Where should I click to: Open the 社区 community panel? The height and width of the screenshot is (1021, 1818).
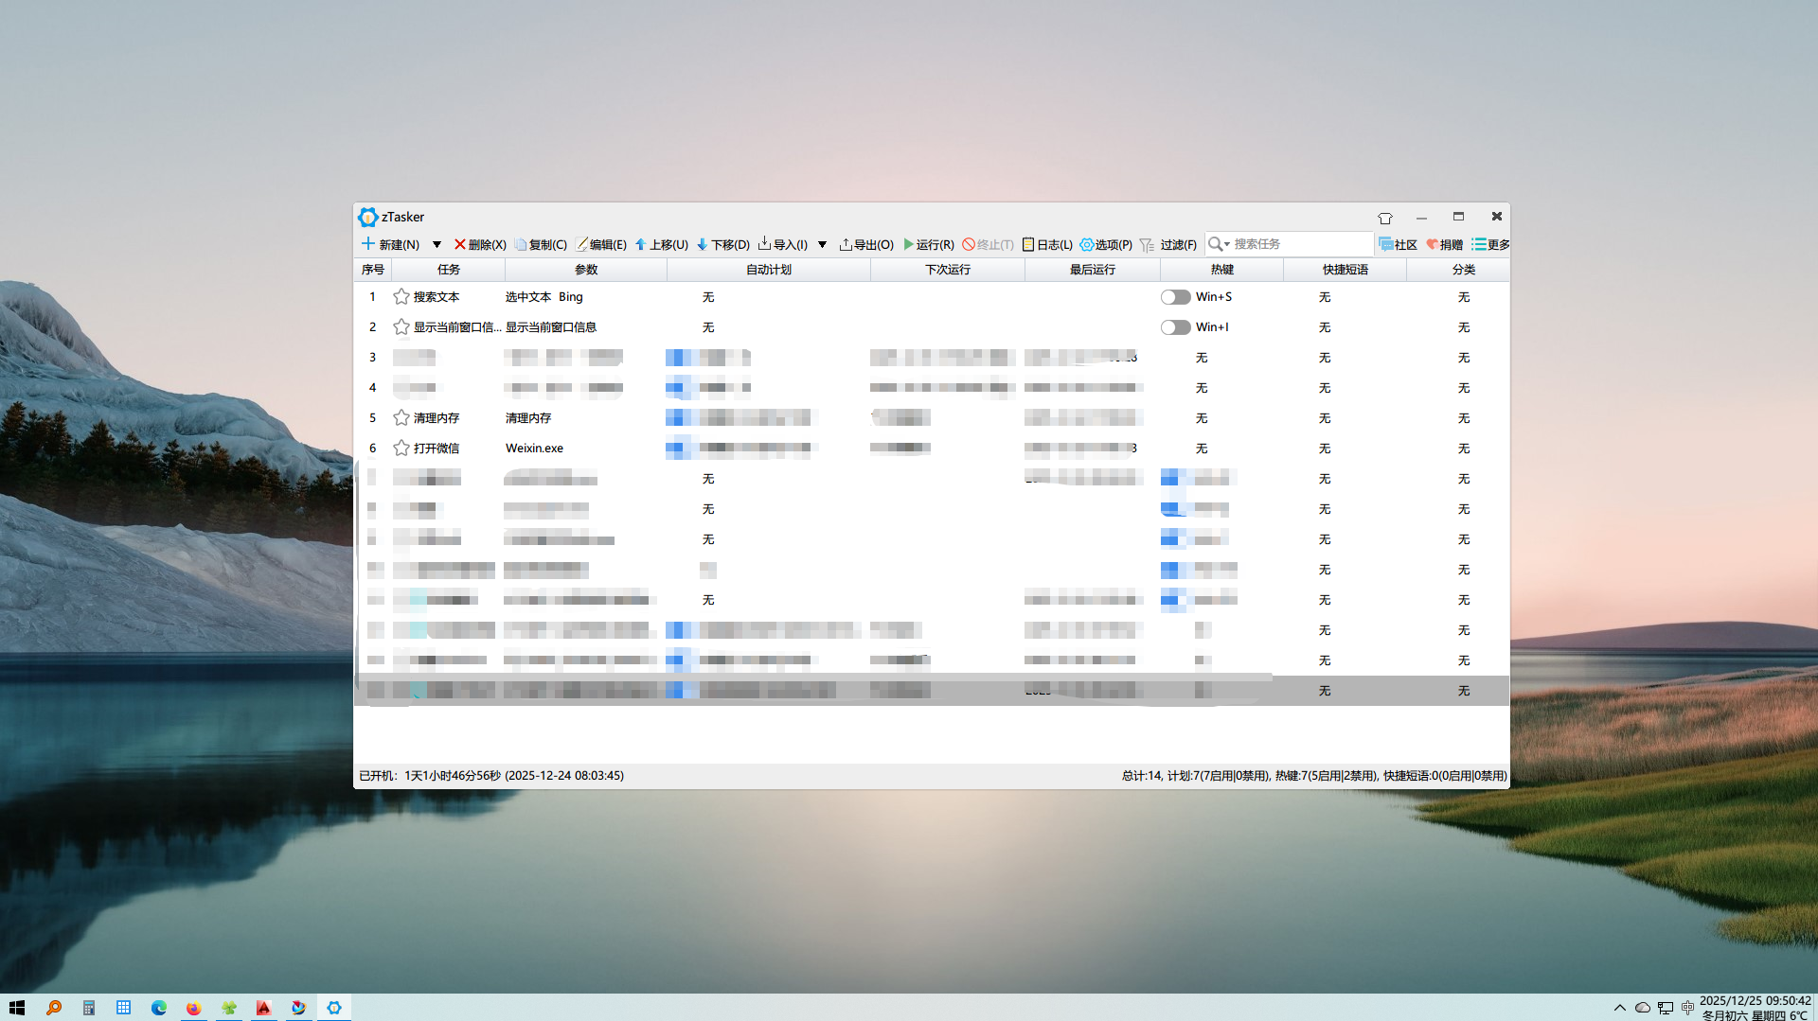tap(1399, 244)
